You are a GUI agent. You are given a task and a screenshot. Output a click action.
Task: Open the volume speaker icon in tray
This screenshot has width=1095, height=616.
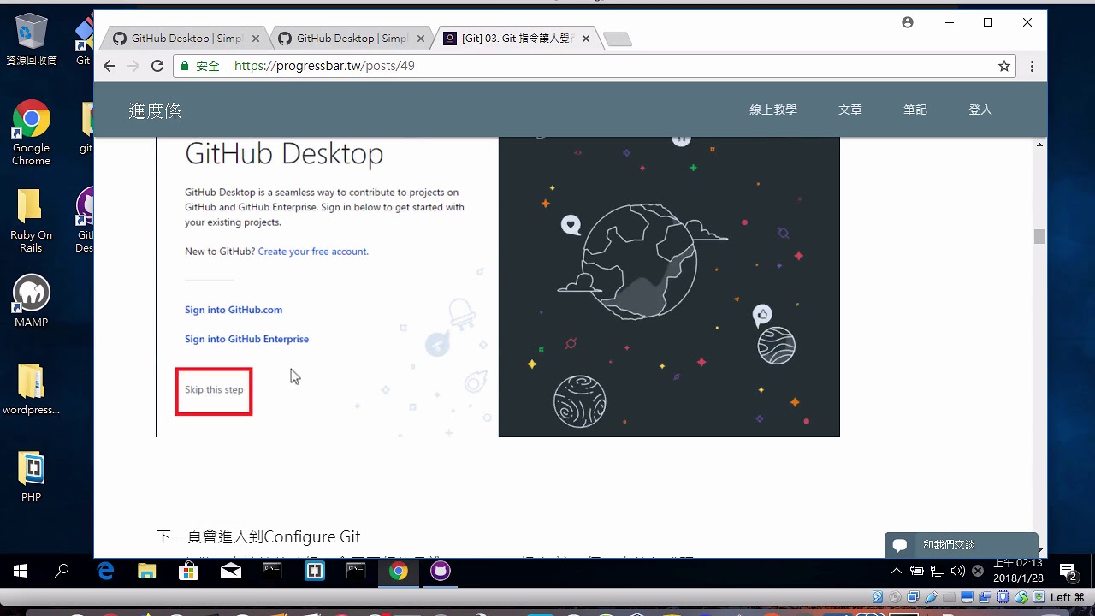957,571
